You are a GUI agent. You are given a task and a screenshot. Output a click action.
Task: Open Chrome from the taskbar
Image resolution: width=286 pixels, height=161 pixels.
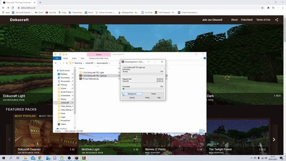pos(40,158)
